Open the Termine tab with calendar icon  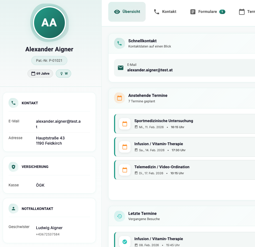pos(246,12)
